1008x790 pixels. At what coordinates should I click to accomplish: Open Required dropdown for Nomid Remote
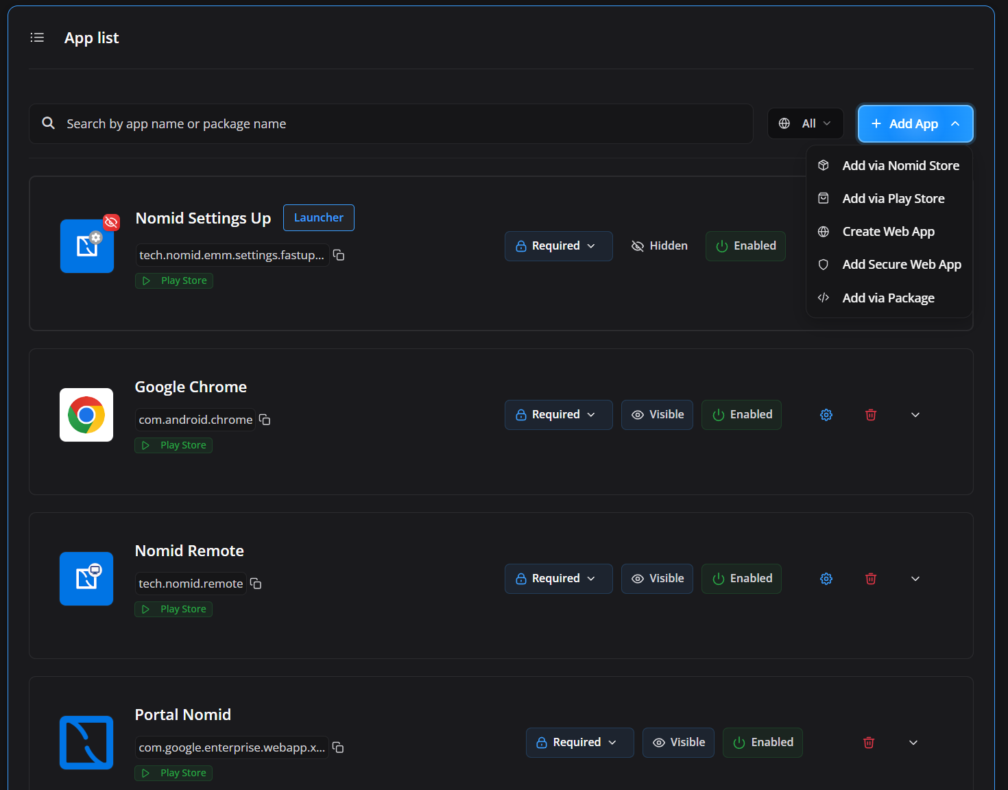(559, 579)
